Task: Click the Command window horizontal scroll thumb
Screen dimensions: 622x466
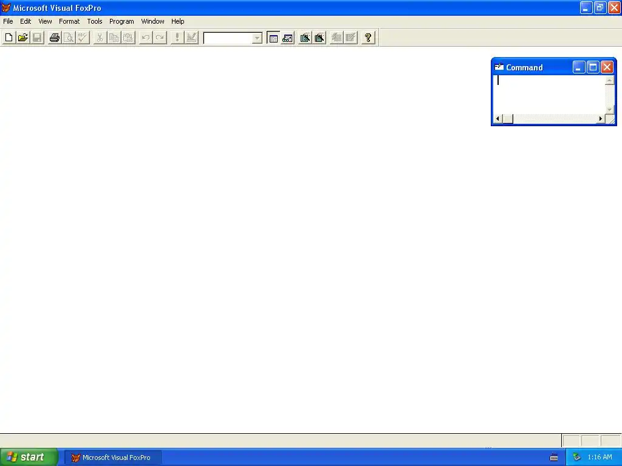Action: point(508,119)
